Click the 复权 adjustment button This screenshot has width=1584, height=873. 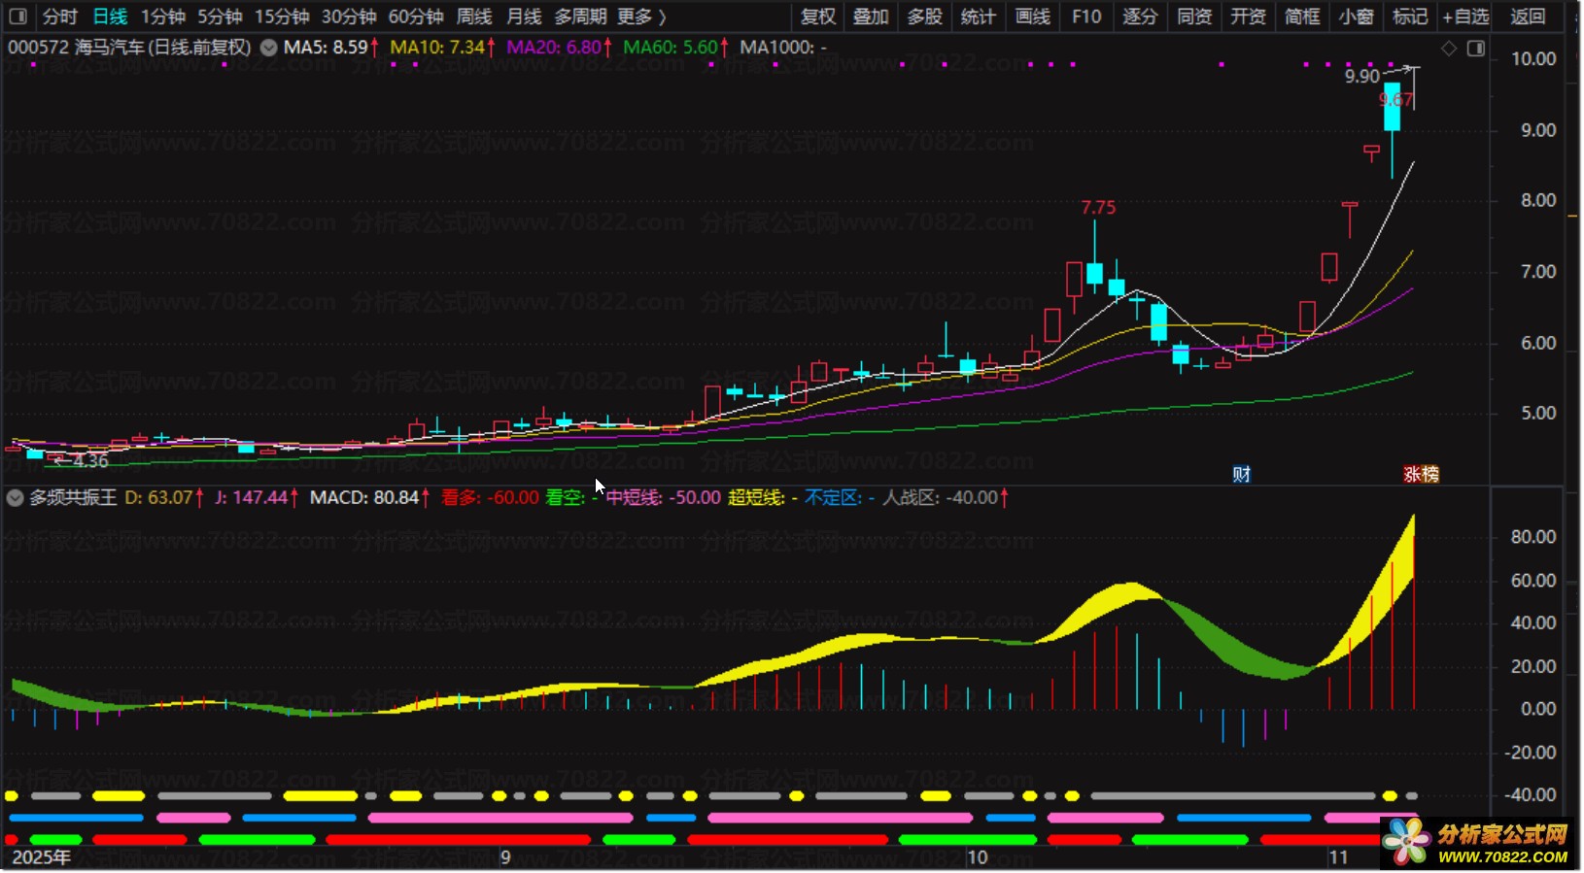pos(817,17)
